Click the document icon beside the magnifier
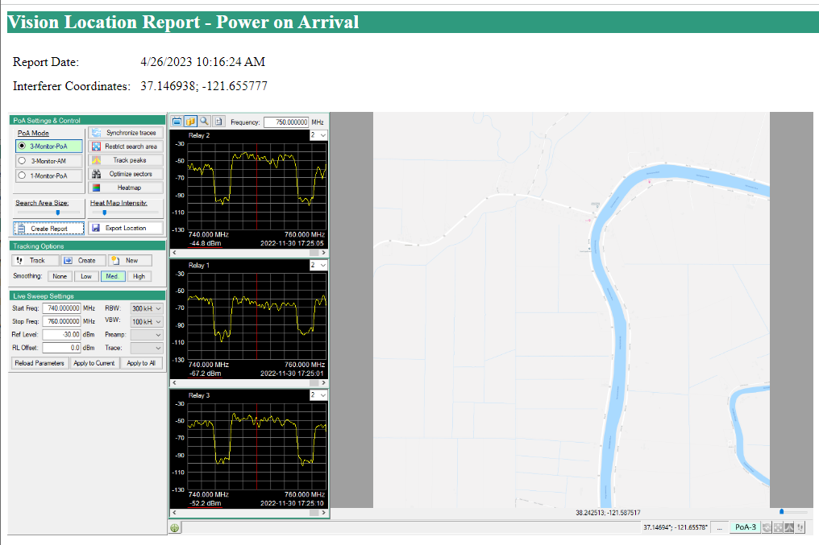This screenshot has width=819, height=545. (218, 122)
